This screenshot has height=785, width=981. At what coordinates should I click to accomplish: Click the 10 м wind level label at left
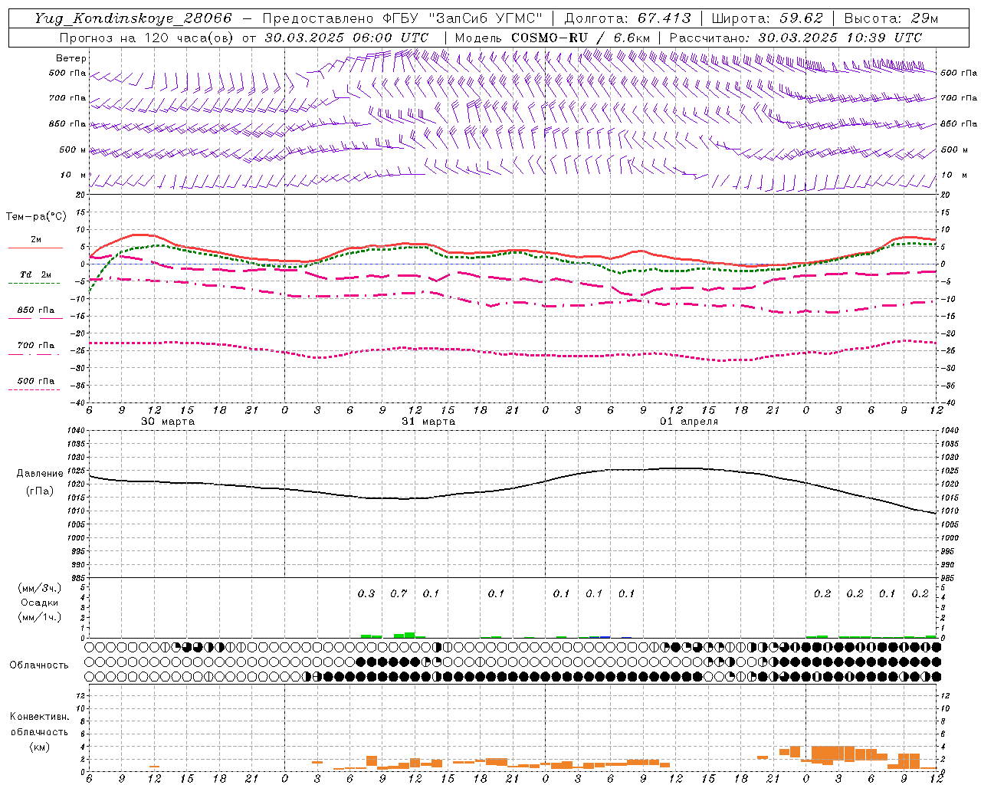(x=73, y=175)
